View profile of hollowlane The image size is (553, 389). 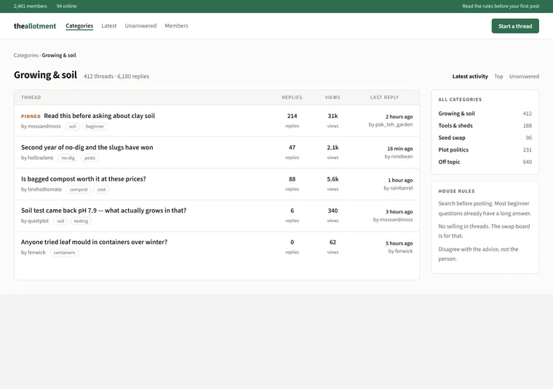(41, 158)
